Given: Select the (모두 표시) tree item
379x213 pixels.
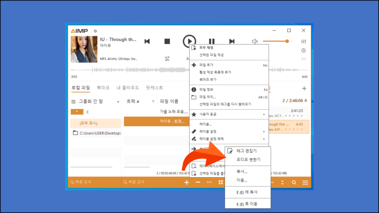Looking at the screenshot, I should point(96,123).
